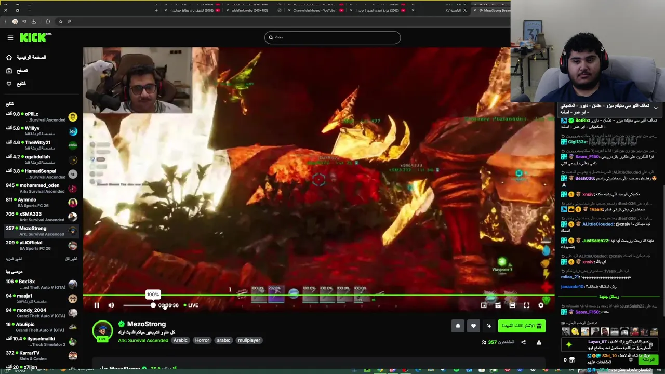Pause the live stream video
The width and height of the screenshot is (665, 374).
coord(97,305)
